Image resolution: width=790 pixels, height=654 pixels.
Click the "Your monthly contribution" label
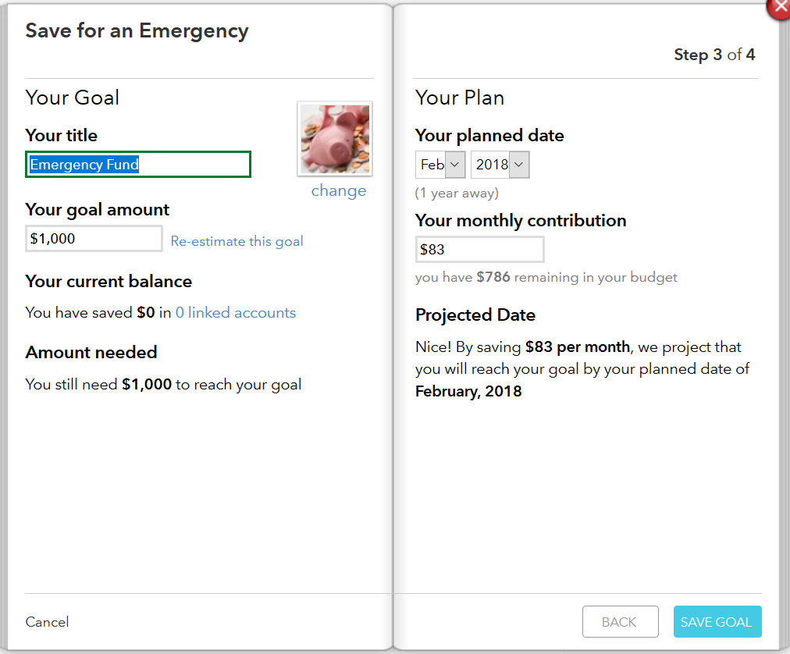point(521,221)
